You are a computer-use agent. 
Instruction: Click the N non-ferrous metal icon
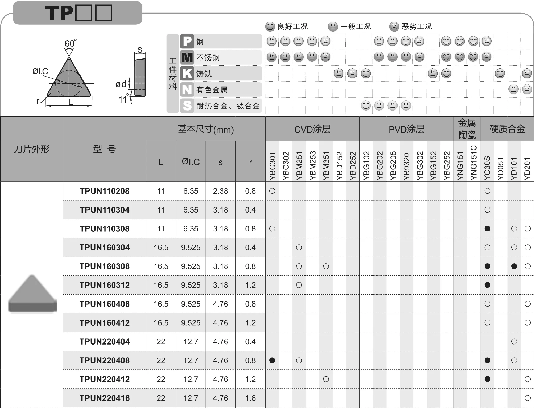click(x=187, y=90)
